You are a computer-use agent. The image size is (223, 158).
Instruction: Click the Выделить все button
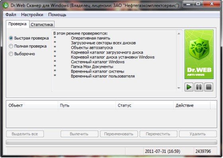(x=25, y=134)
